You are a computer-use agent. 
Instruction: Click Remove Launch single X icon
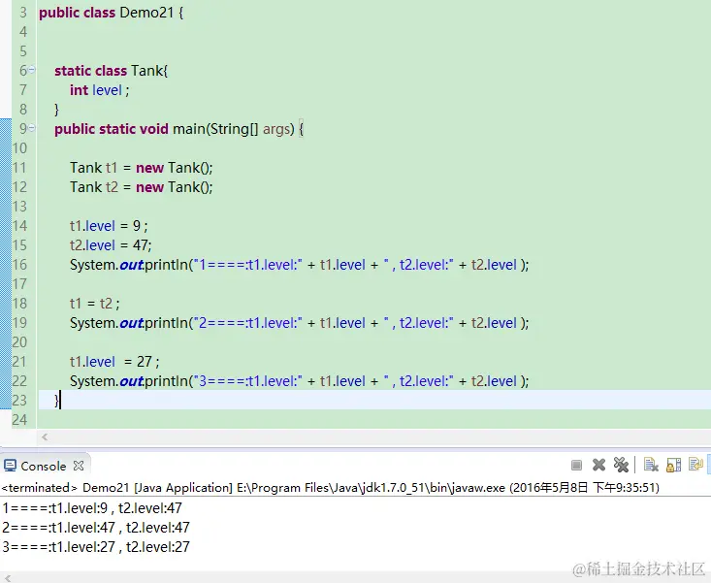tap(598, 465)
